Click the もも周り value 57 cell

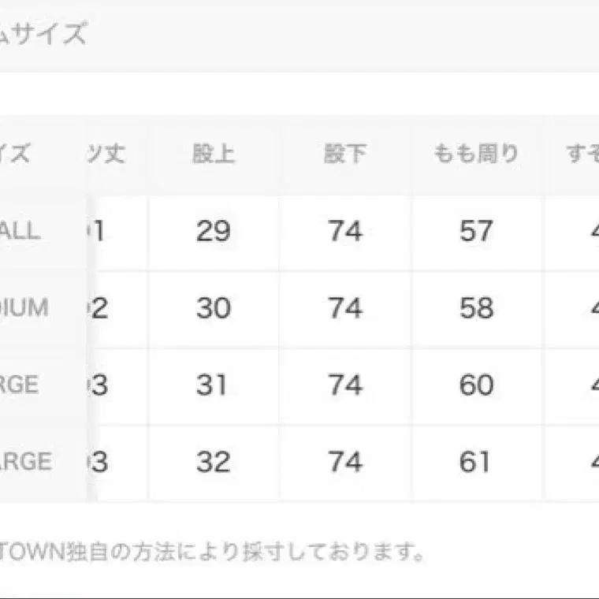click(476, 231)
